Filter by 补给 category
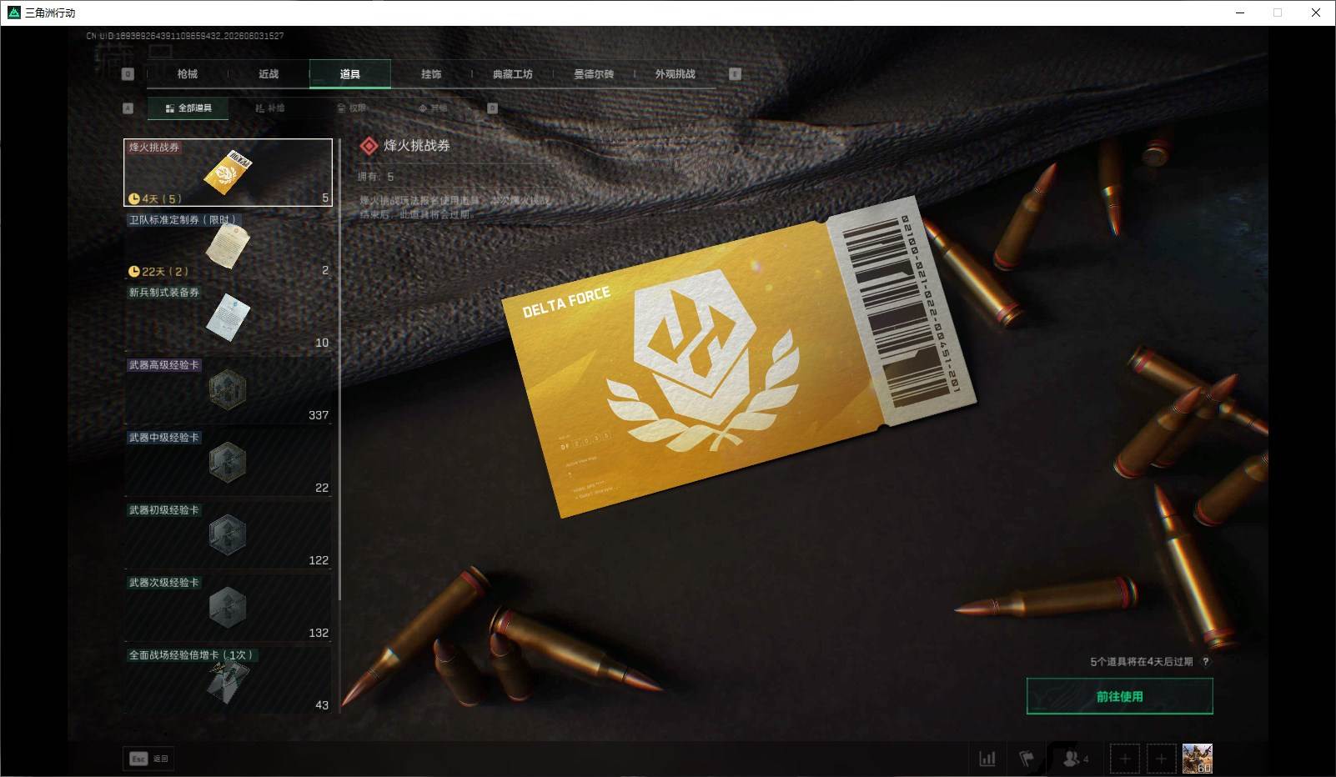Screen dimensions: 1336x777 click(x=270, y=108)
